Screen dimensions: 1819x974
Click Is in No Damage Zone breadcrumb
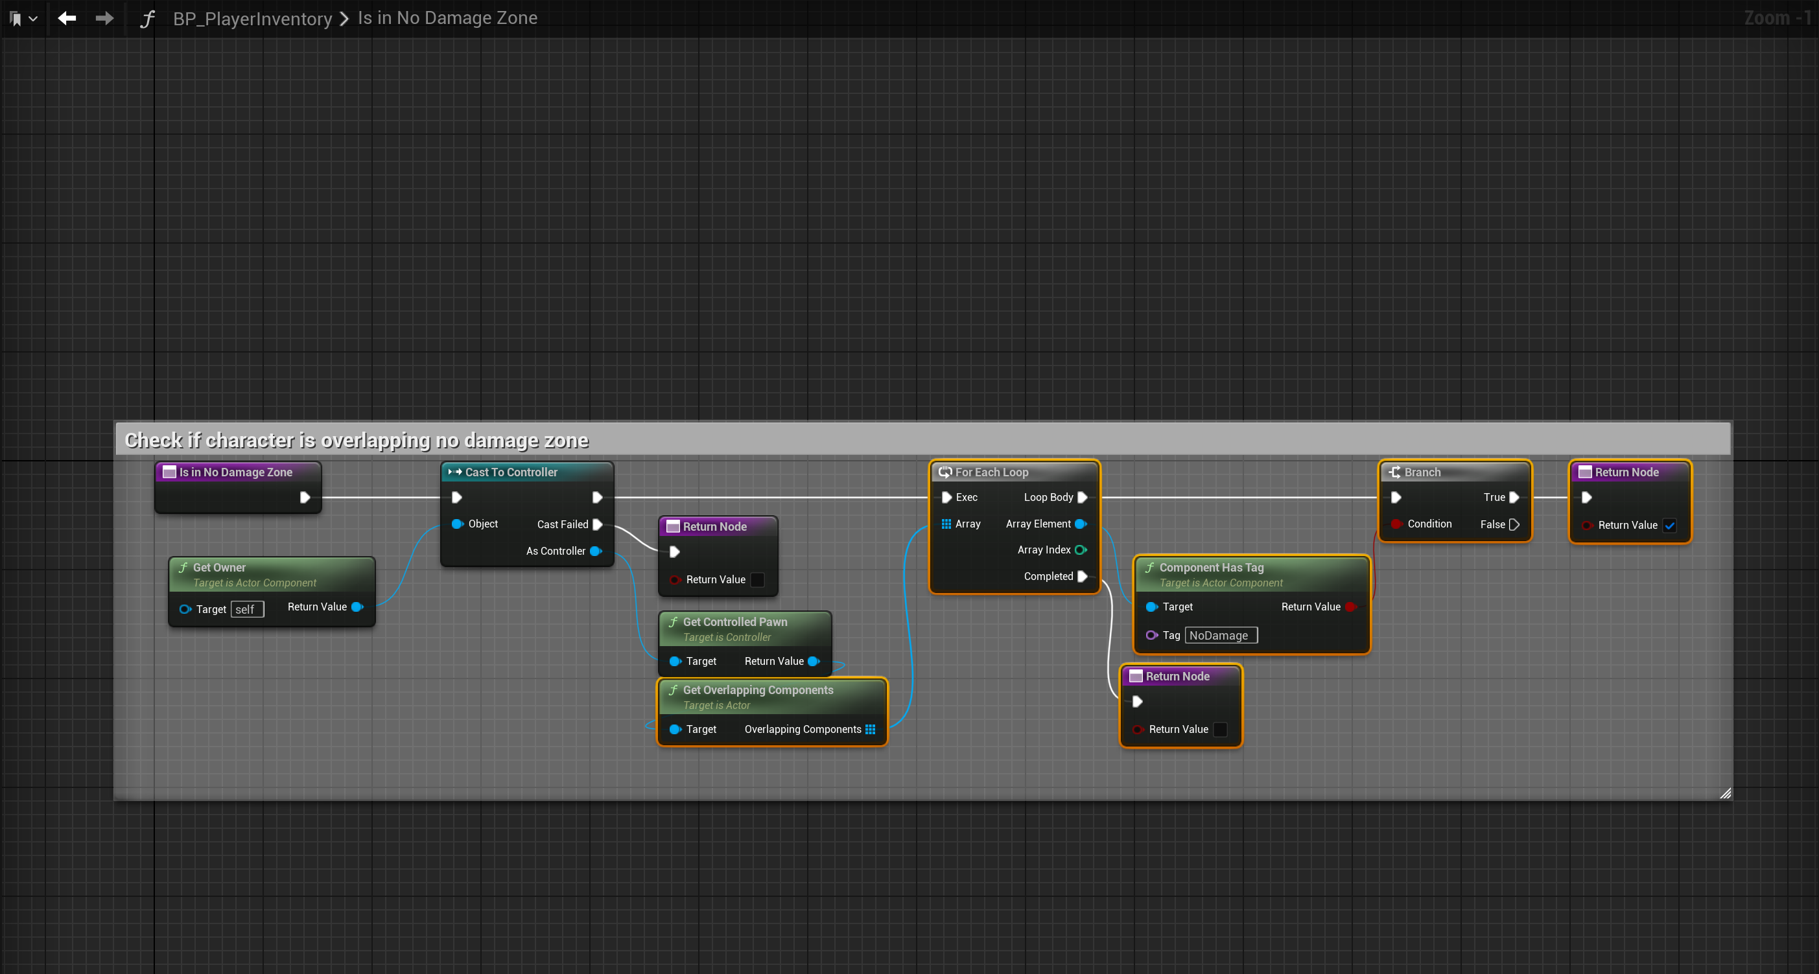447,18
